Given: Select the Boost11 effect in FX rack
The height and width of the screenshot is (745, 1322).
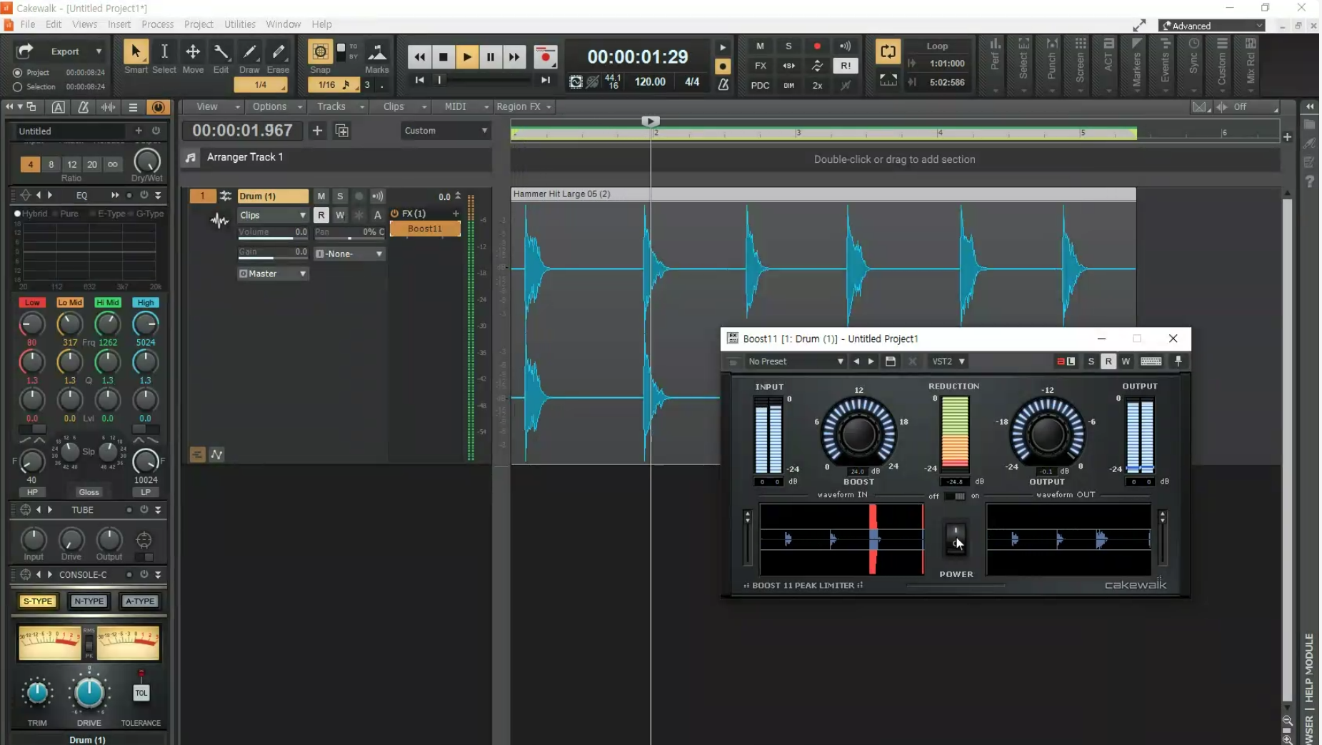Looking at the screenshot, I should click(x=425, y=229).
